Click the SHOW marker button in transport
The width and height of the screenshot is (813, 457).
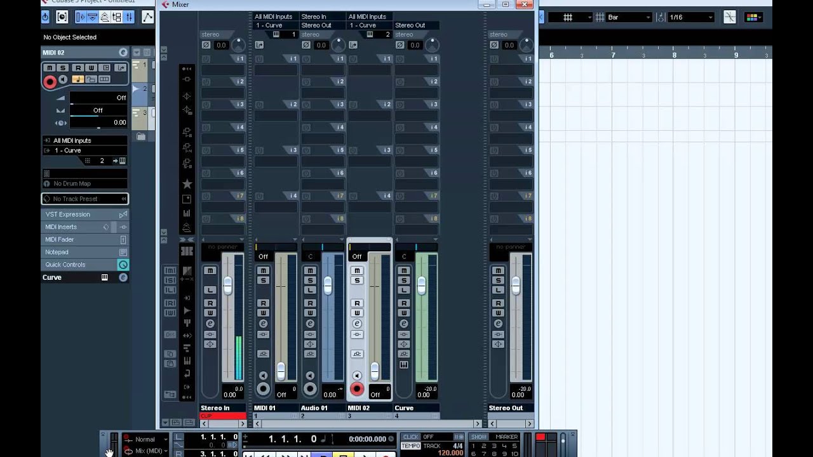click(x=479, y=437)
